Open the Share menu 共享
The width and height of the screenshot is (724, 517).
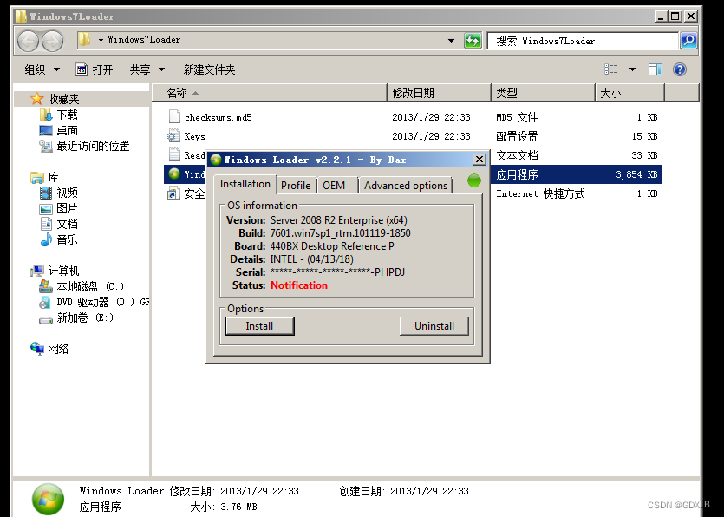point(147,69)
